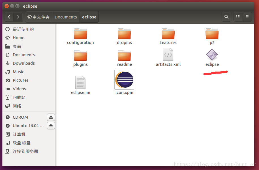Viewport: 259px width, 170px height.
Task: Open CDROM in the sidebar
Action: click(20, 117)
